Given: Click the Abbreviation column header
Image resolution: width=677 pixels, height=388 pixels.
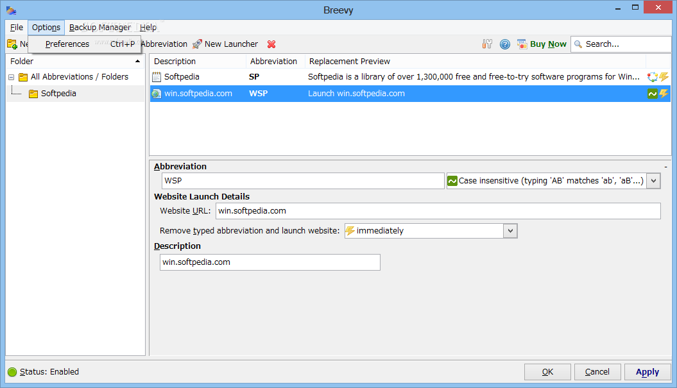Looking at the screenshot, I should (275, 62).
